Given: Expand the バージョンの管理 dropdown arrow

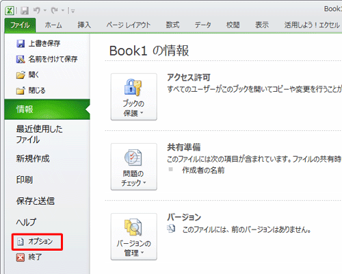Looking at the screenshot, I should coord(142,253).
